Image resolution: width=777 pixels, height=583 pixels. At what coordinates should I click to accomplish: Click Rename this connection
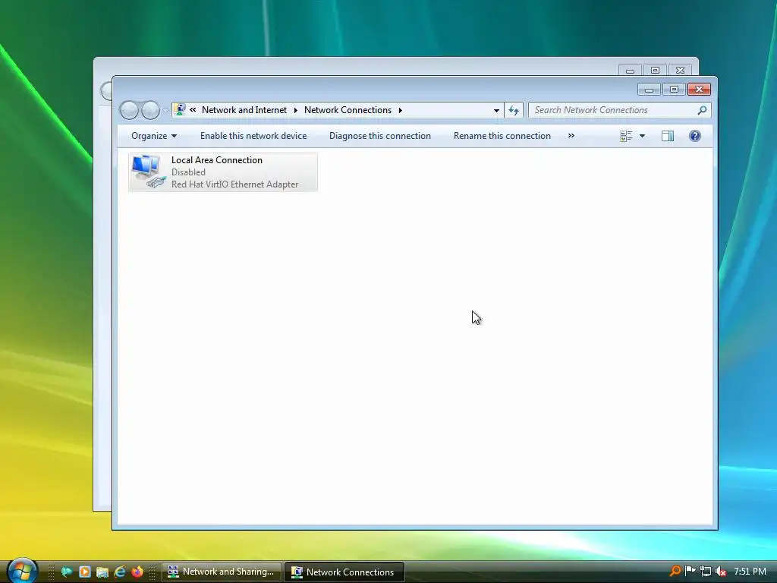click(x=502, y=136)
